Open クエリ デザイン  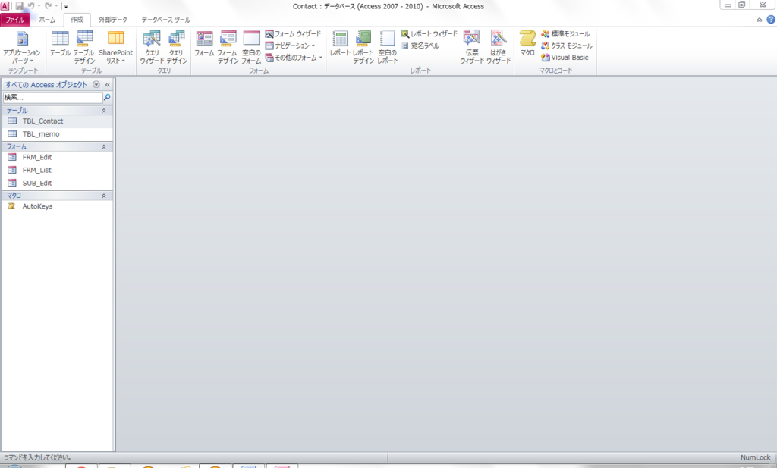click(176, 47)
